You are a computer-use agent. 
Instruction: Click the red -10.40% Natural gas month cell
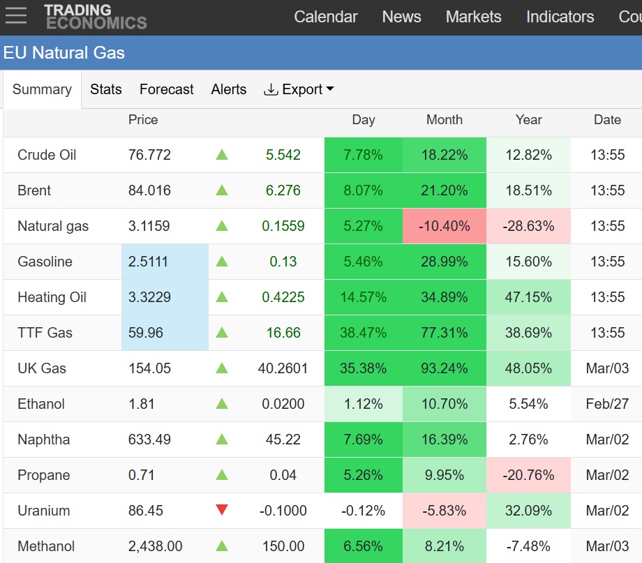point(445,226)
